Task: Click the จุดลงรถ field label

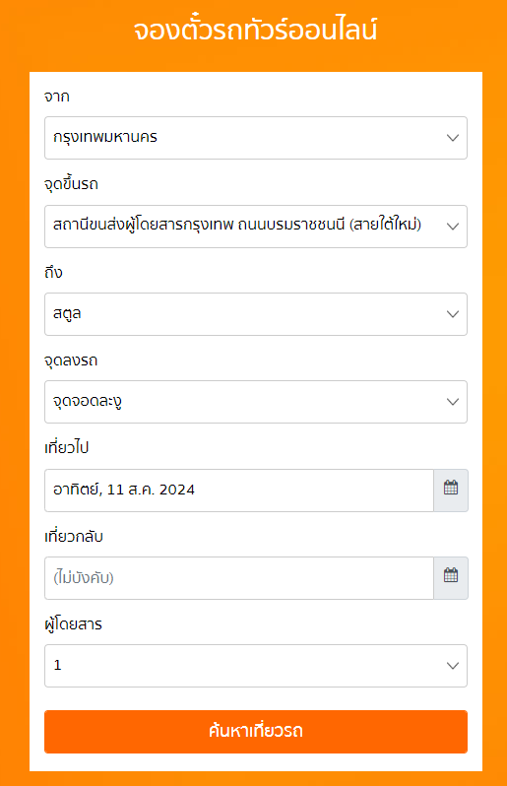Action: (x=71, y=360)
